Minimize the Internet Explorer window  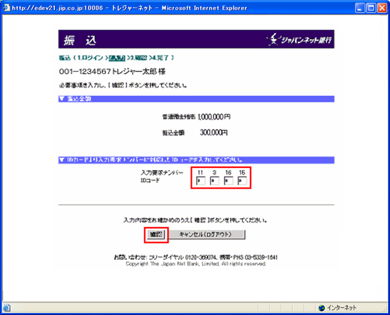360,8
